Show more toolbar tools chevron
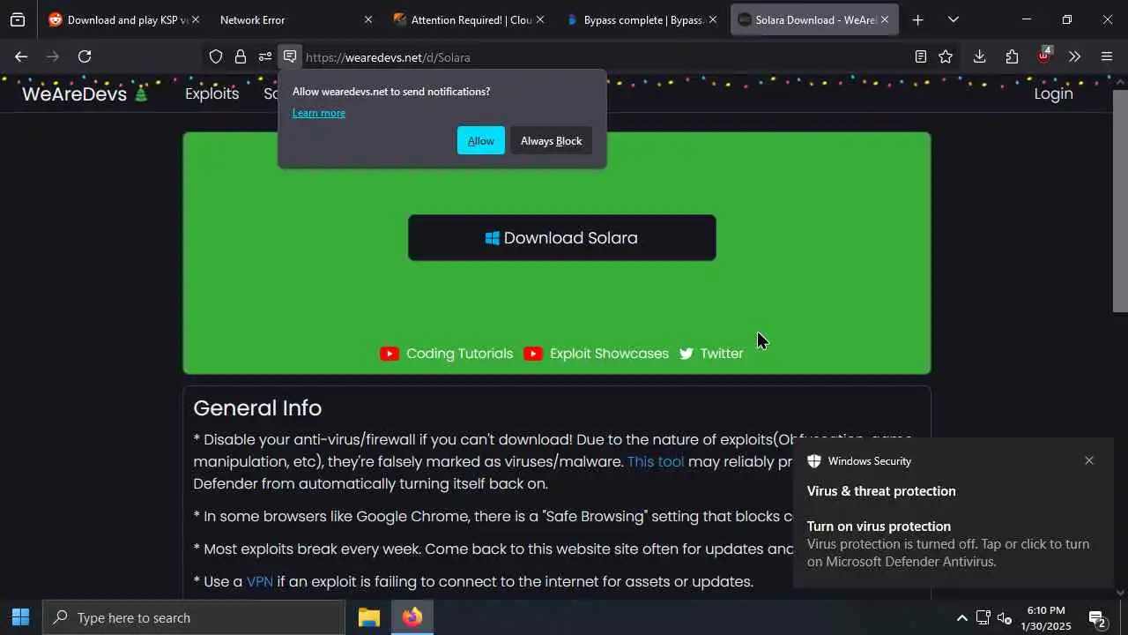The height and width of the screenshot is (635, 1128). [1074, 56]
